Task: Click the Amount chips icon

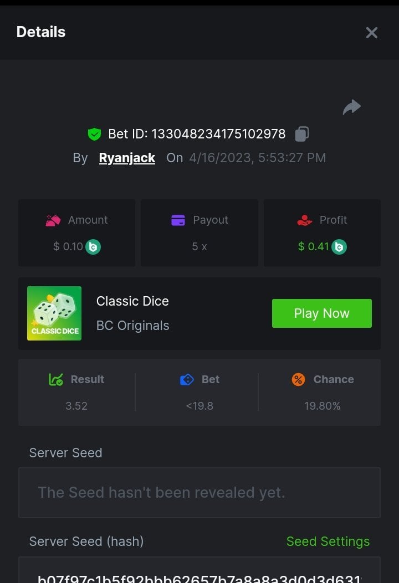Action: [x=53, y=220]
